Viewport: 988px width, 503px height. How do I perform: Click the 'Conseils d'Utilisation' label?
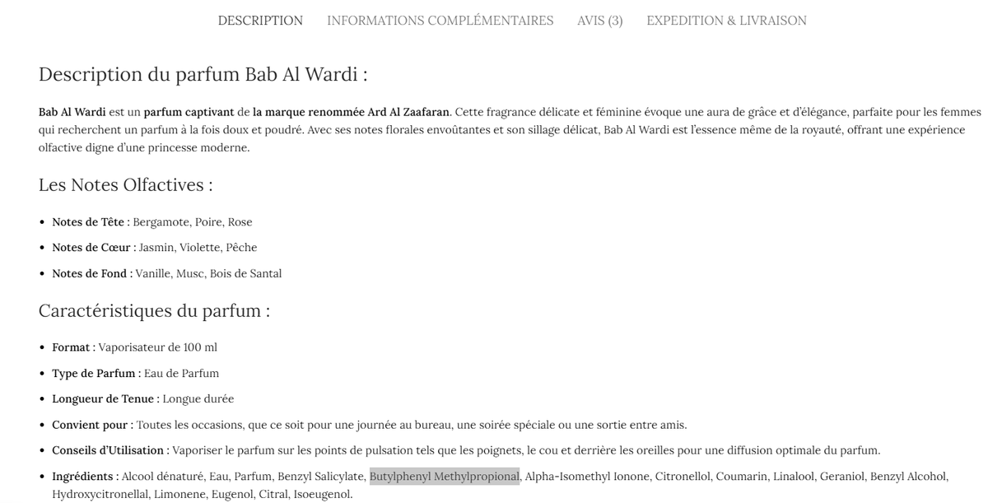pos(108,451)
